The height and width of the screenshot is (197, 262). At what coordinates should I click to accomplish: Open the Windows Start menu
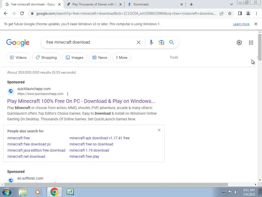click(x=6, y=192)
